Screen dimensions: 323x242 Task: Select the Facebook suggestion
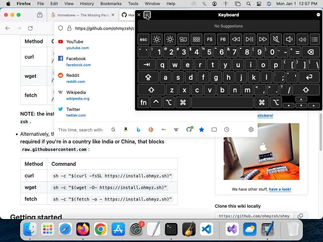click(x=95, y=61)
